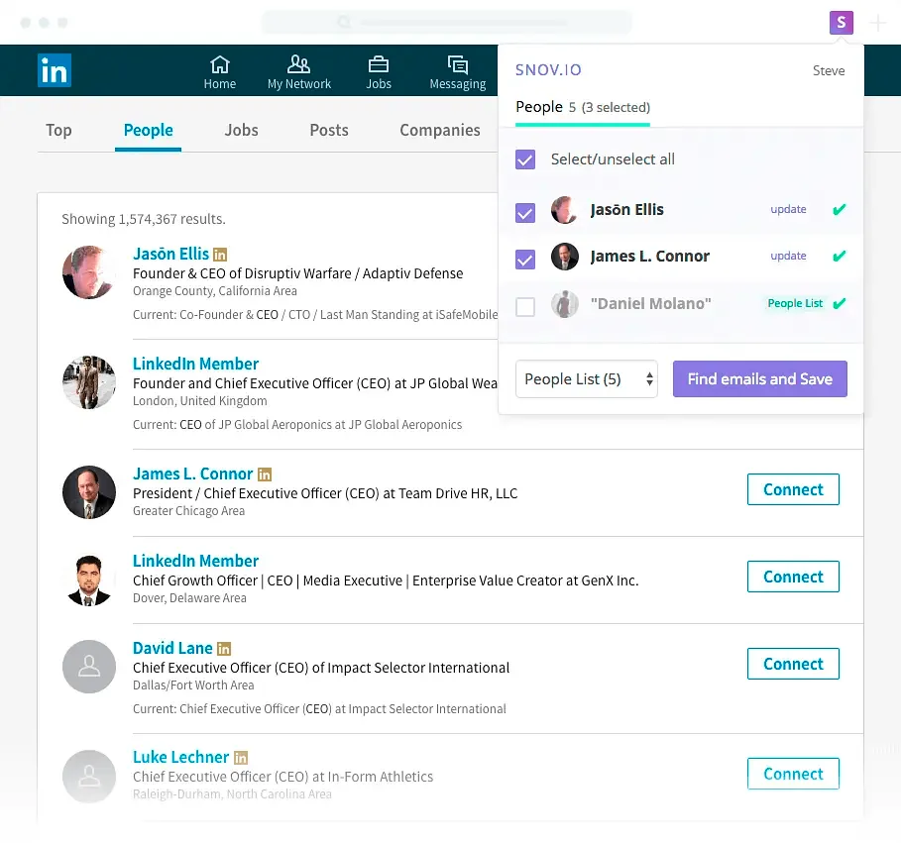Open the Messaging icon
The width and height of the screenshot is (901, 843).
coord(456,64)
